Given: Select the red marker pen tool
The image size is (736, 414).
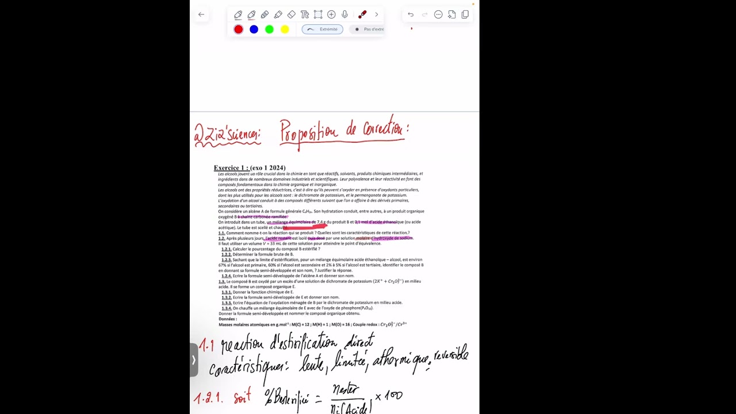Looking at the screenshot, I should coord(362,14).
